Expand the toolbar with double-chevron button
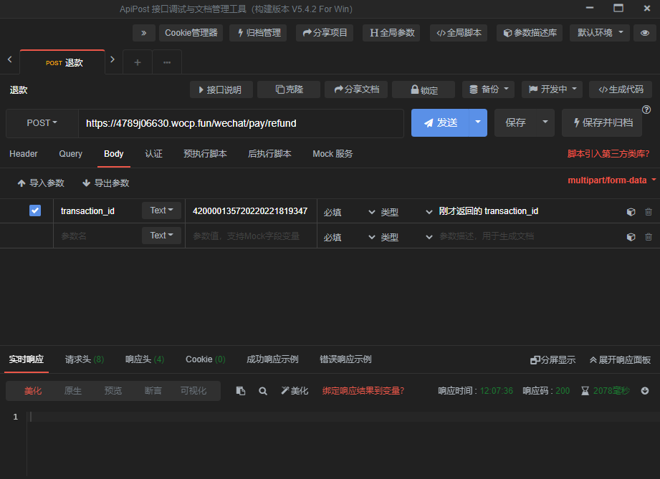Viewport: 660px width, 479px height. pyautogui.click(x=143, y=33)
